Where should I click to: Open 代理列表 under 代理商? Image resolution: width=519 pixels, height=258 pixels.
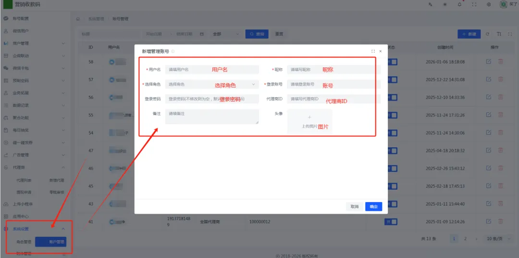[24, 181]
